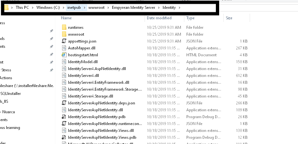298x144 pixels.
Task: Select the IdentityServerAspNetIdentity.pdb file icon
Action: [64, 117]
